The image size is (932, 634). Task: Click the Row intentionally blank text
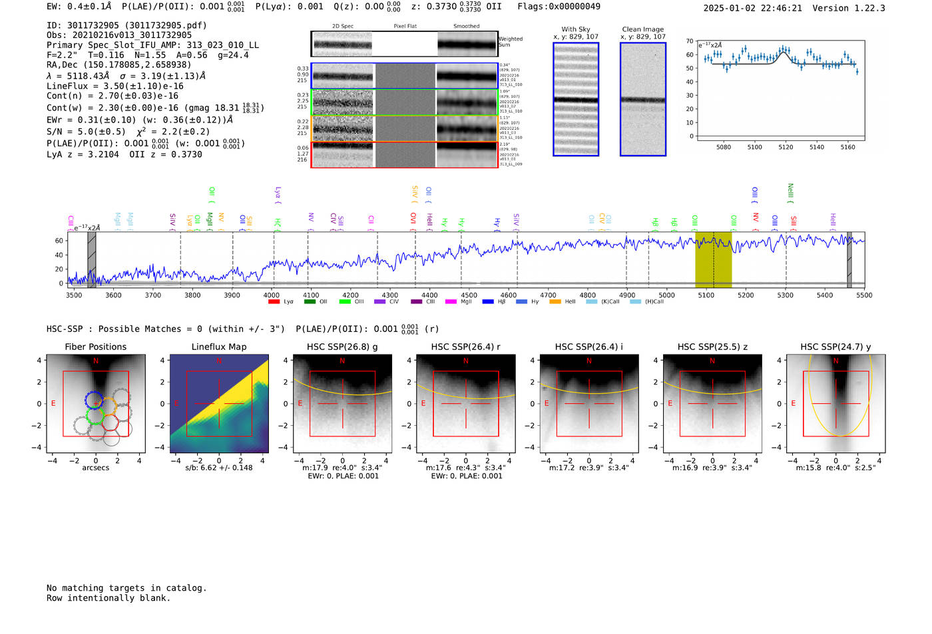pyautogui.click(x=109, y=598)
